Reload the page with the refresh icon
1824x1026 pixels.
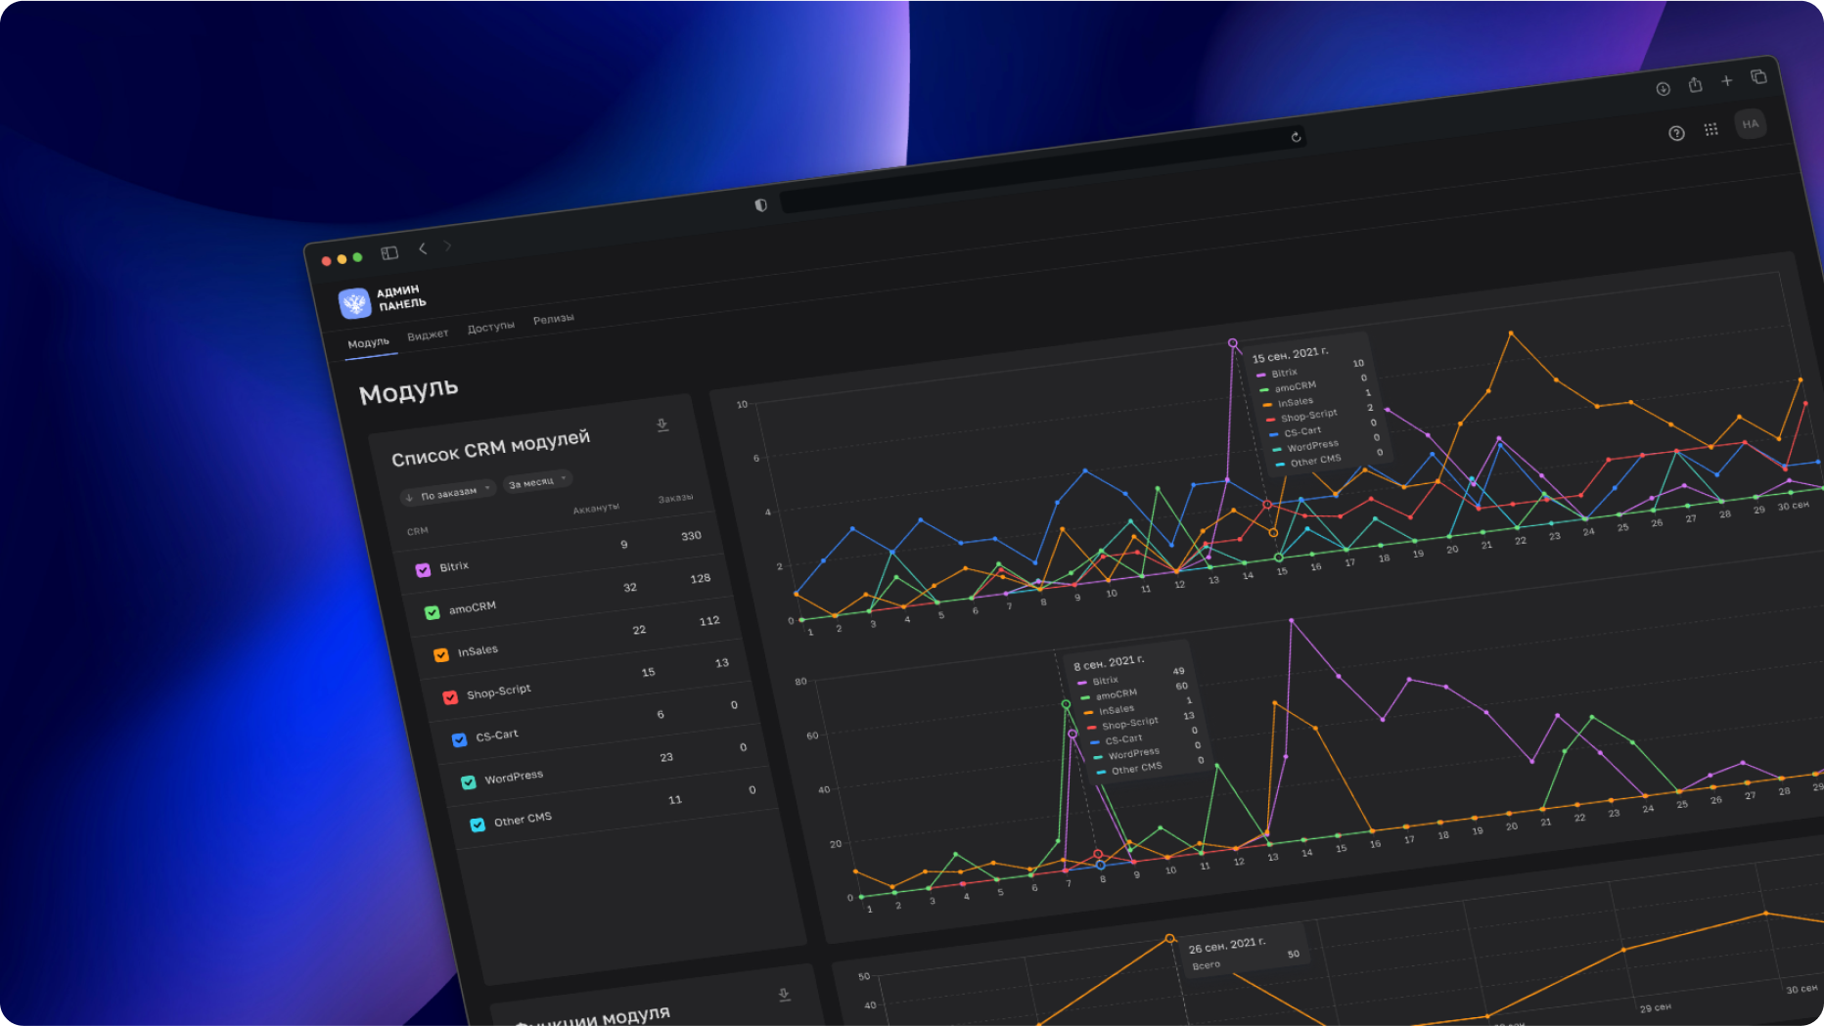pyautogui.click(x=1296, y=137)
